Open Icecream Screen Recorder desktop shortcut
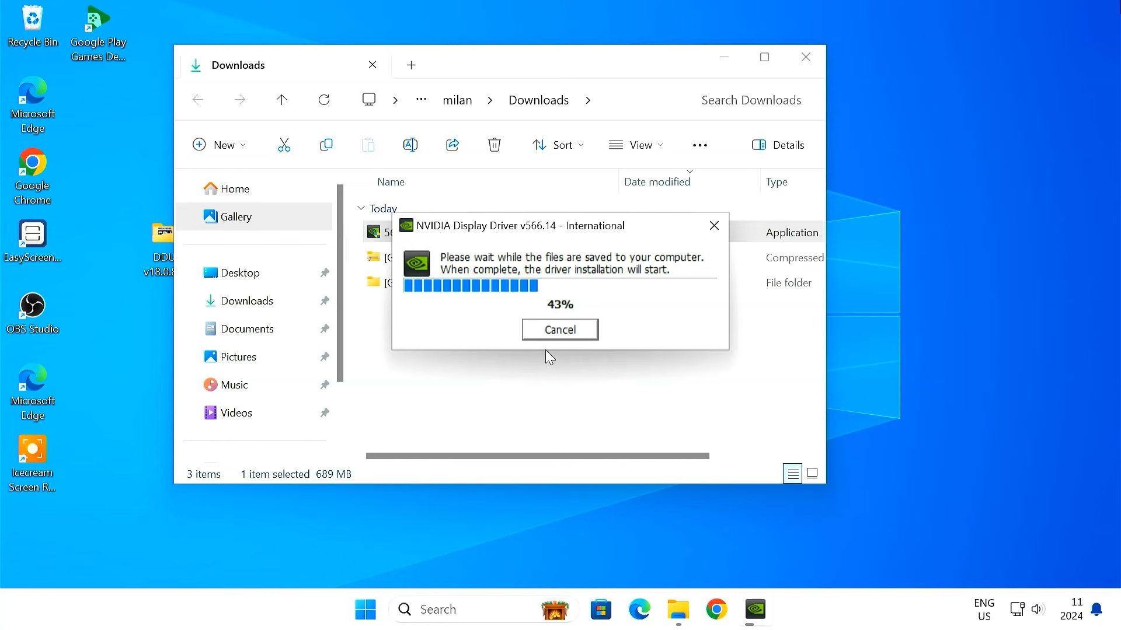This screenshot has width=1121, height=630. coord(32,464)
